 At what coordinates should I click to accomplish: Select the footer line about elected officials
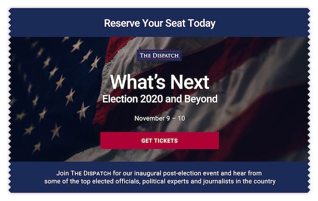[x=160, y=181]
